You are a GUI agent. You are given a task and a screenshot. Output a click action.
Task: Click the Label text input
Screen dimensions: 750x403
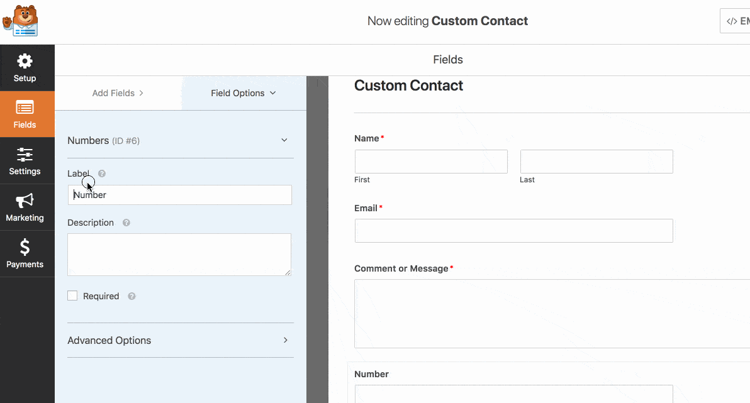click(x=179, y=195)
